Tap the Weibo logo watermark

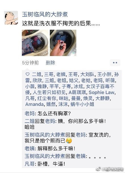tap(98, 169)
